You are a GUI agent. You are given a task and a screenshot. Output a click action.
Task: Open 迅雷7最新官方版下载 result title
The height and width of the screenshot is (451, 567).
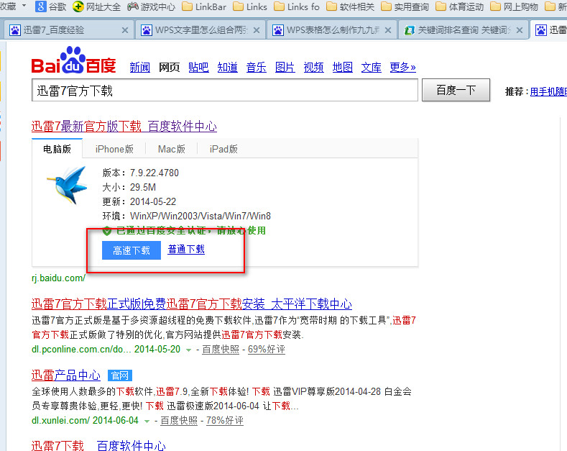pyautogui.click(x=124, y=127)
